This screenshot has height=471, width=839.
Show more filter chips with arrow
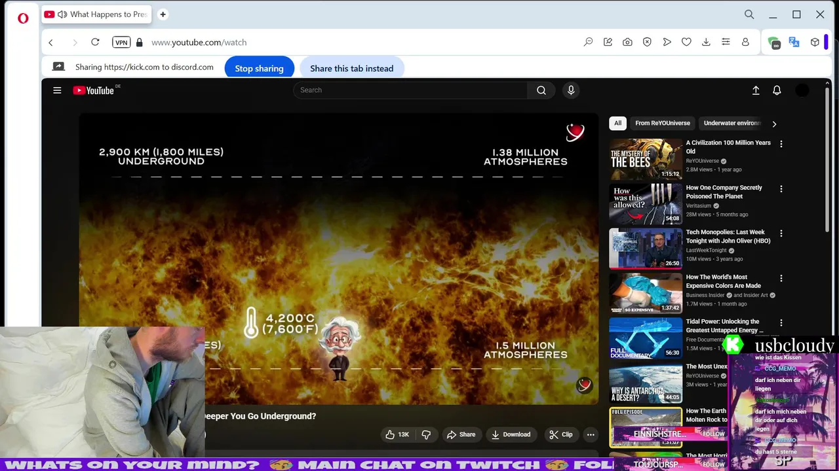coord(774,124)
